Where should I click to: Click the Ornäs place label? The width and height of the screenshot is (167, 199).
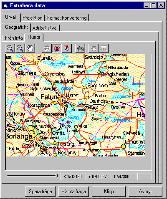(58, 134)
